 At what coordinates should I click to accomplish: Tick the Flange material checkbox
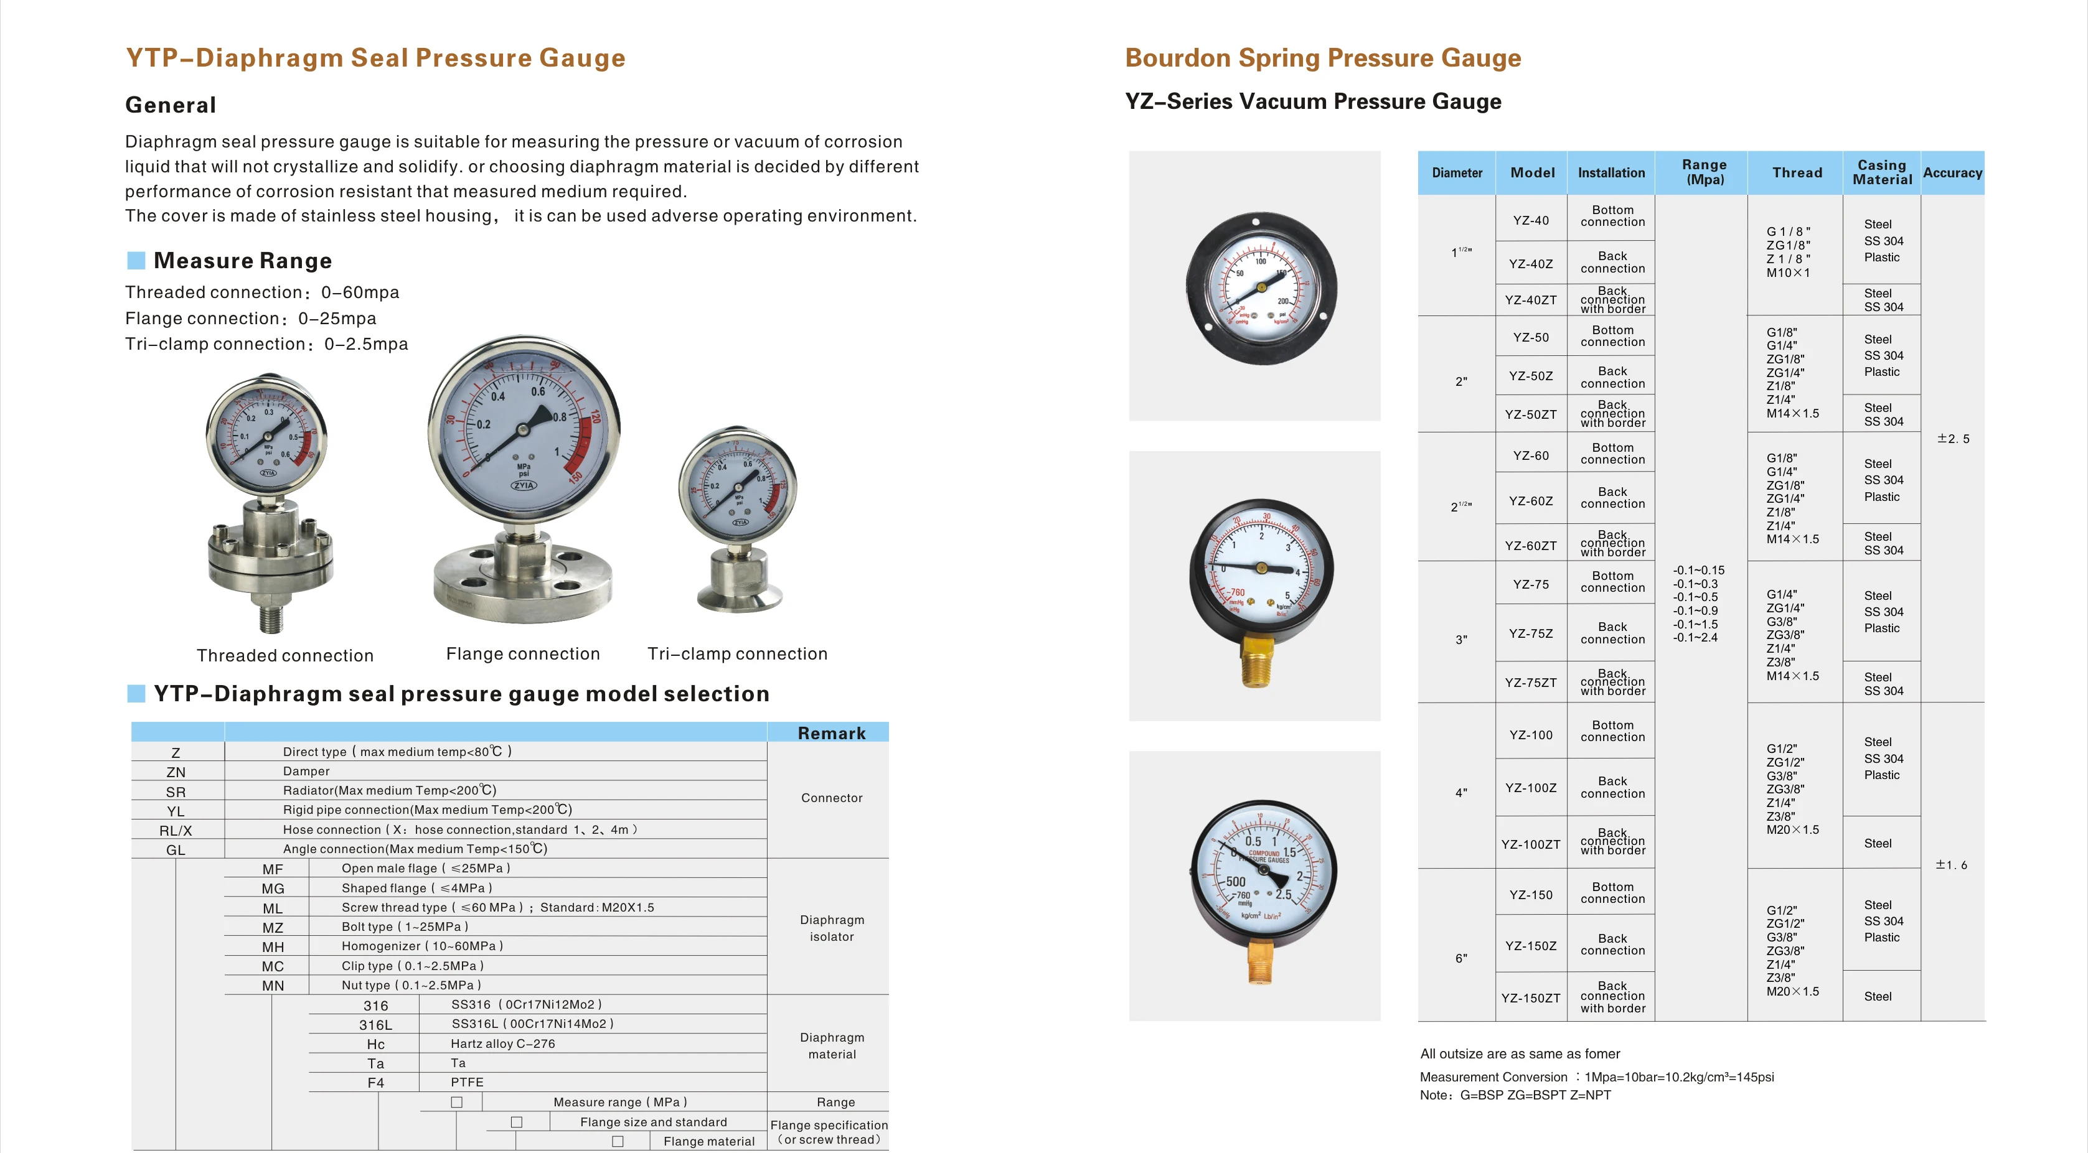click(x=618, y=1142)
